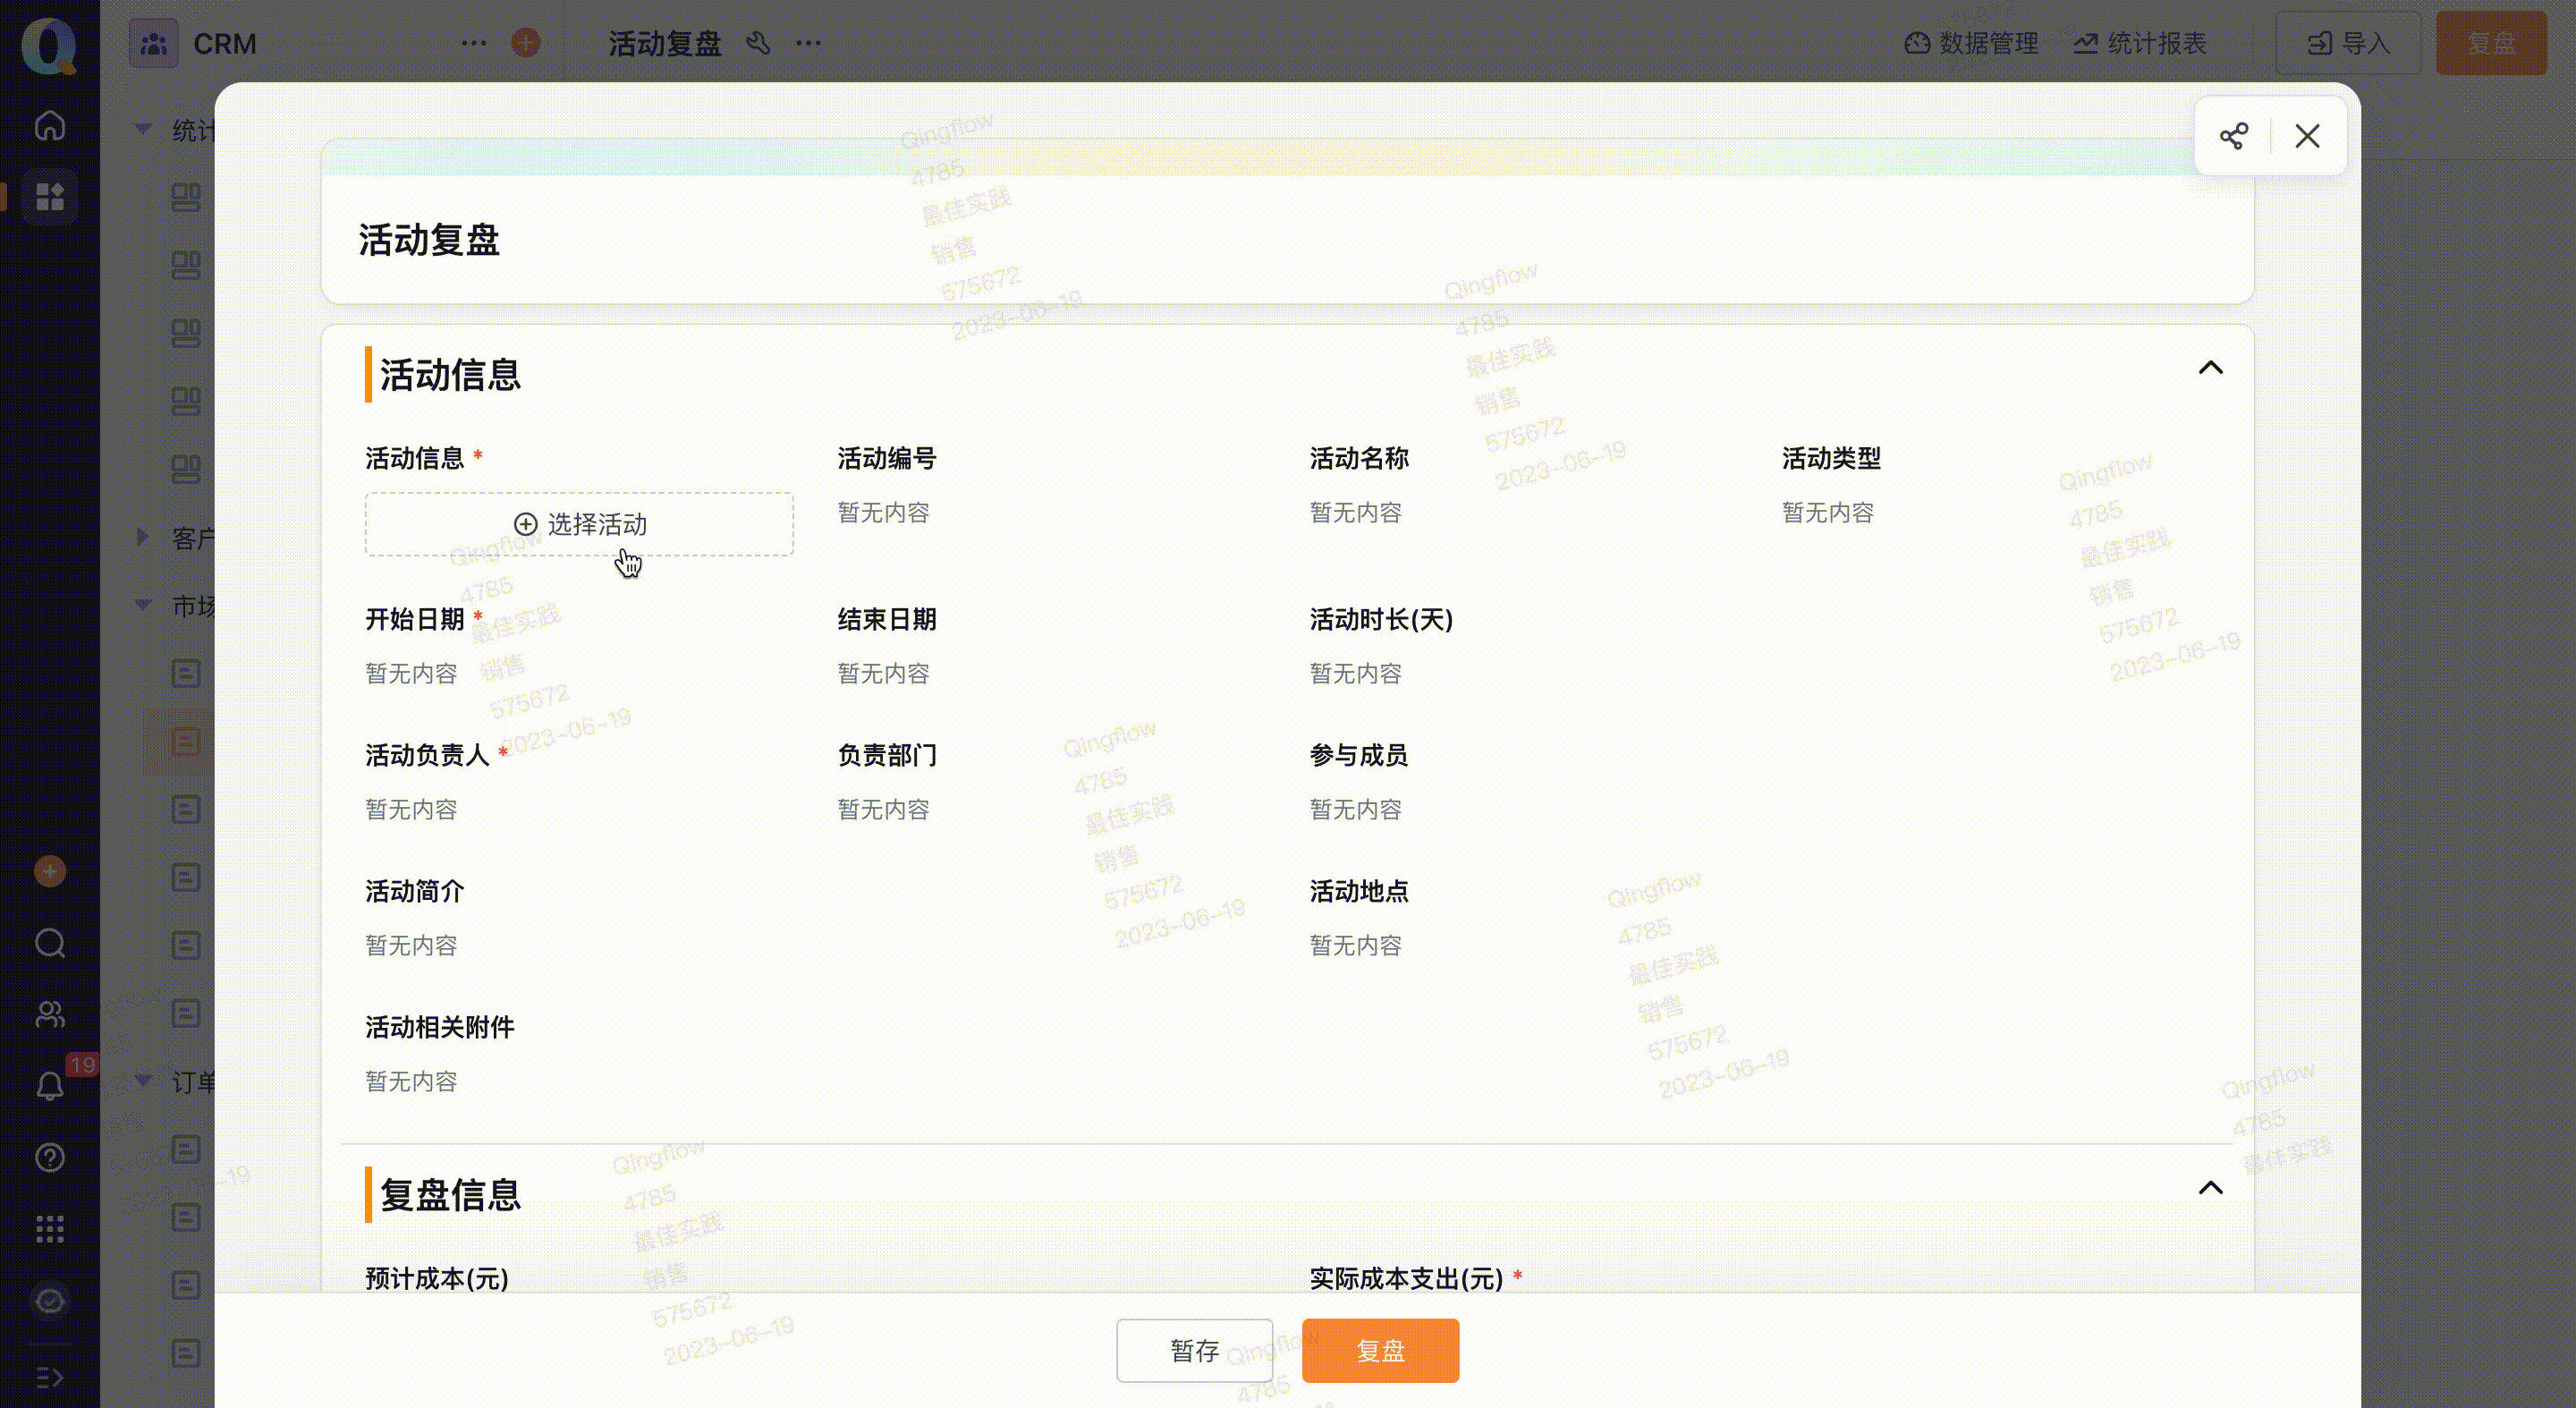Open the workspace apps grid icon

50,196
